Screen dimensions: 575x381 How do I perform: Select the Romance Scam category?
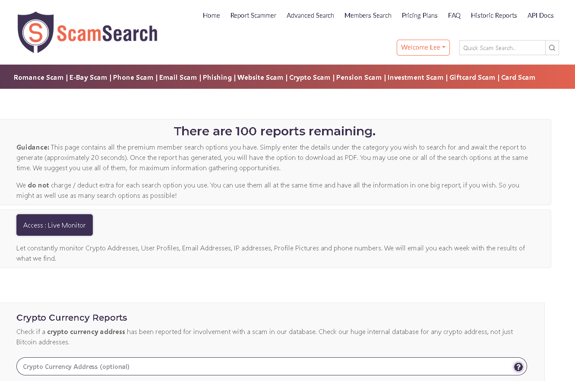38,77
